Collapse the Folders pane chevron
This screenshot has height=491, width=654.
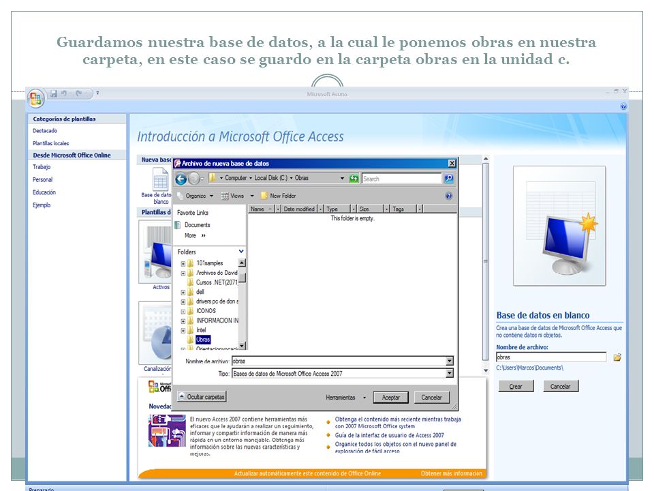pyautogui.click(x=241, y=252)
